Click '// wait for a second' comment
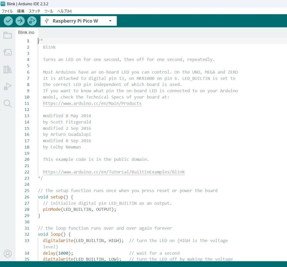 [x=154, y=253]
